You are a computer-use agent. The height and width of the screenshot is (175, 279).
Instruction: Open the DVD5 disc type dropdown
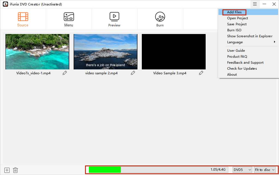tap(242, 170)
